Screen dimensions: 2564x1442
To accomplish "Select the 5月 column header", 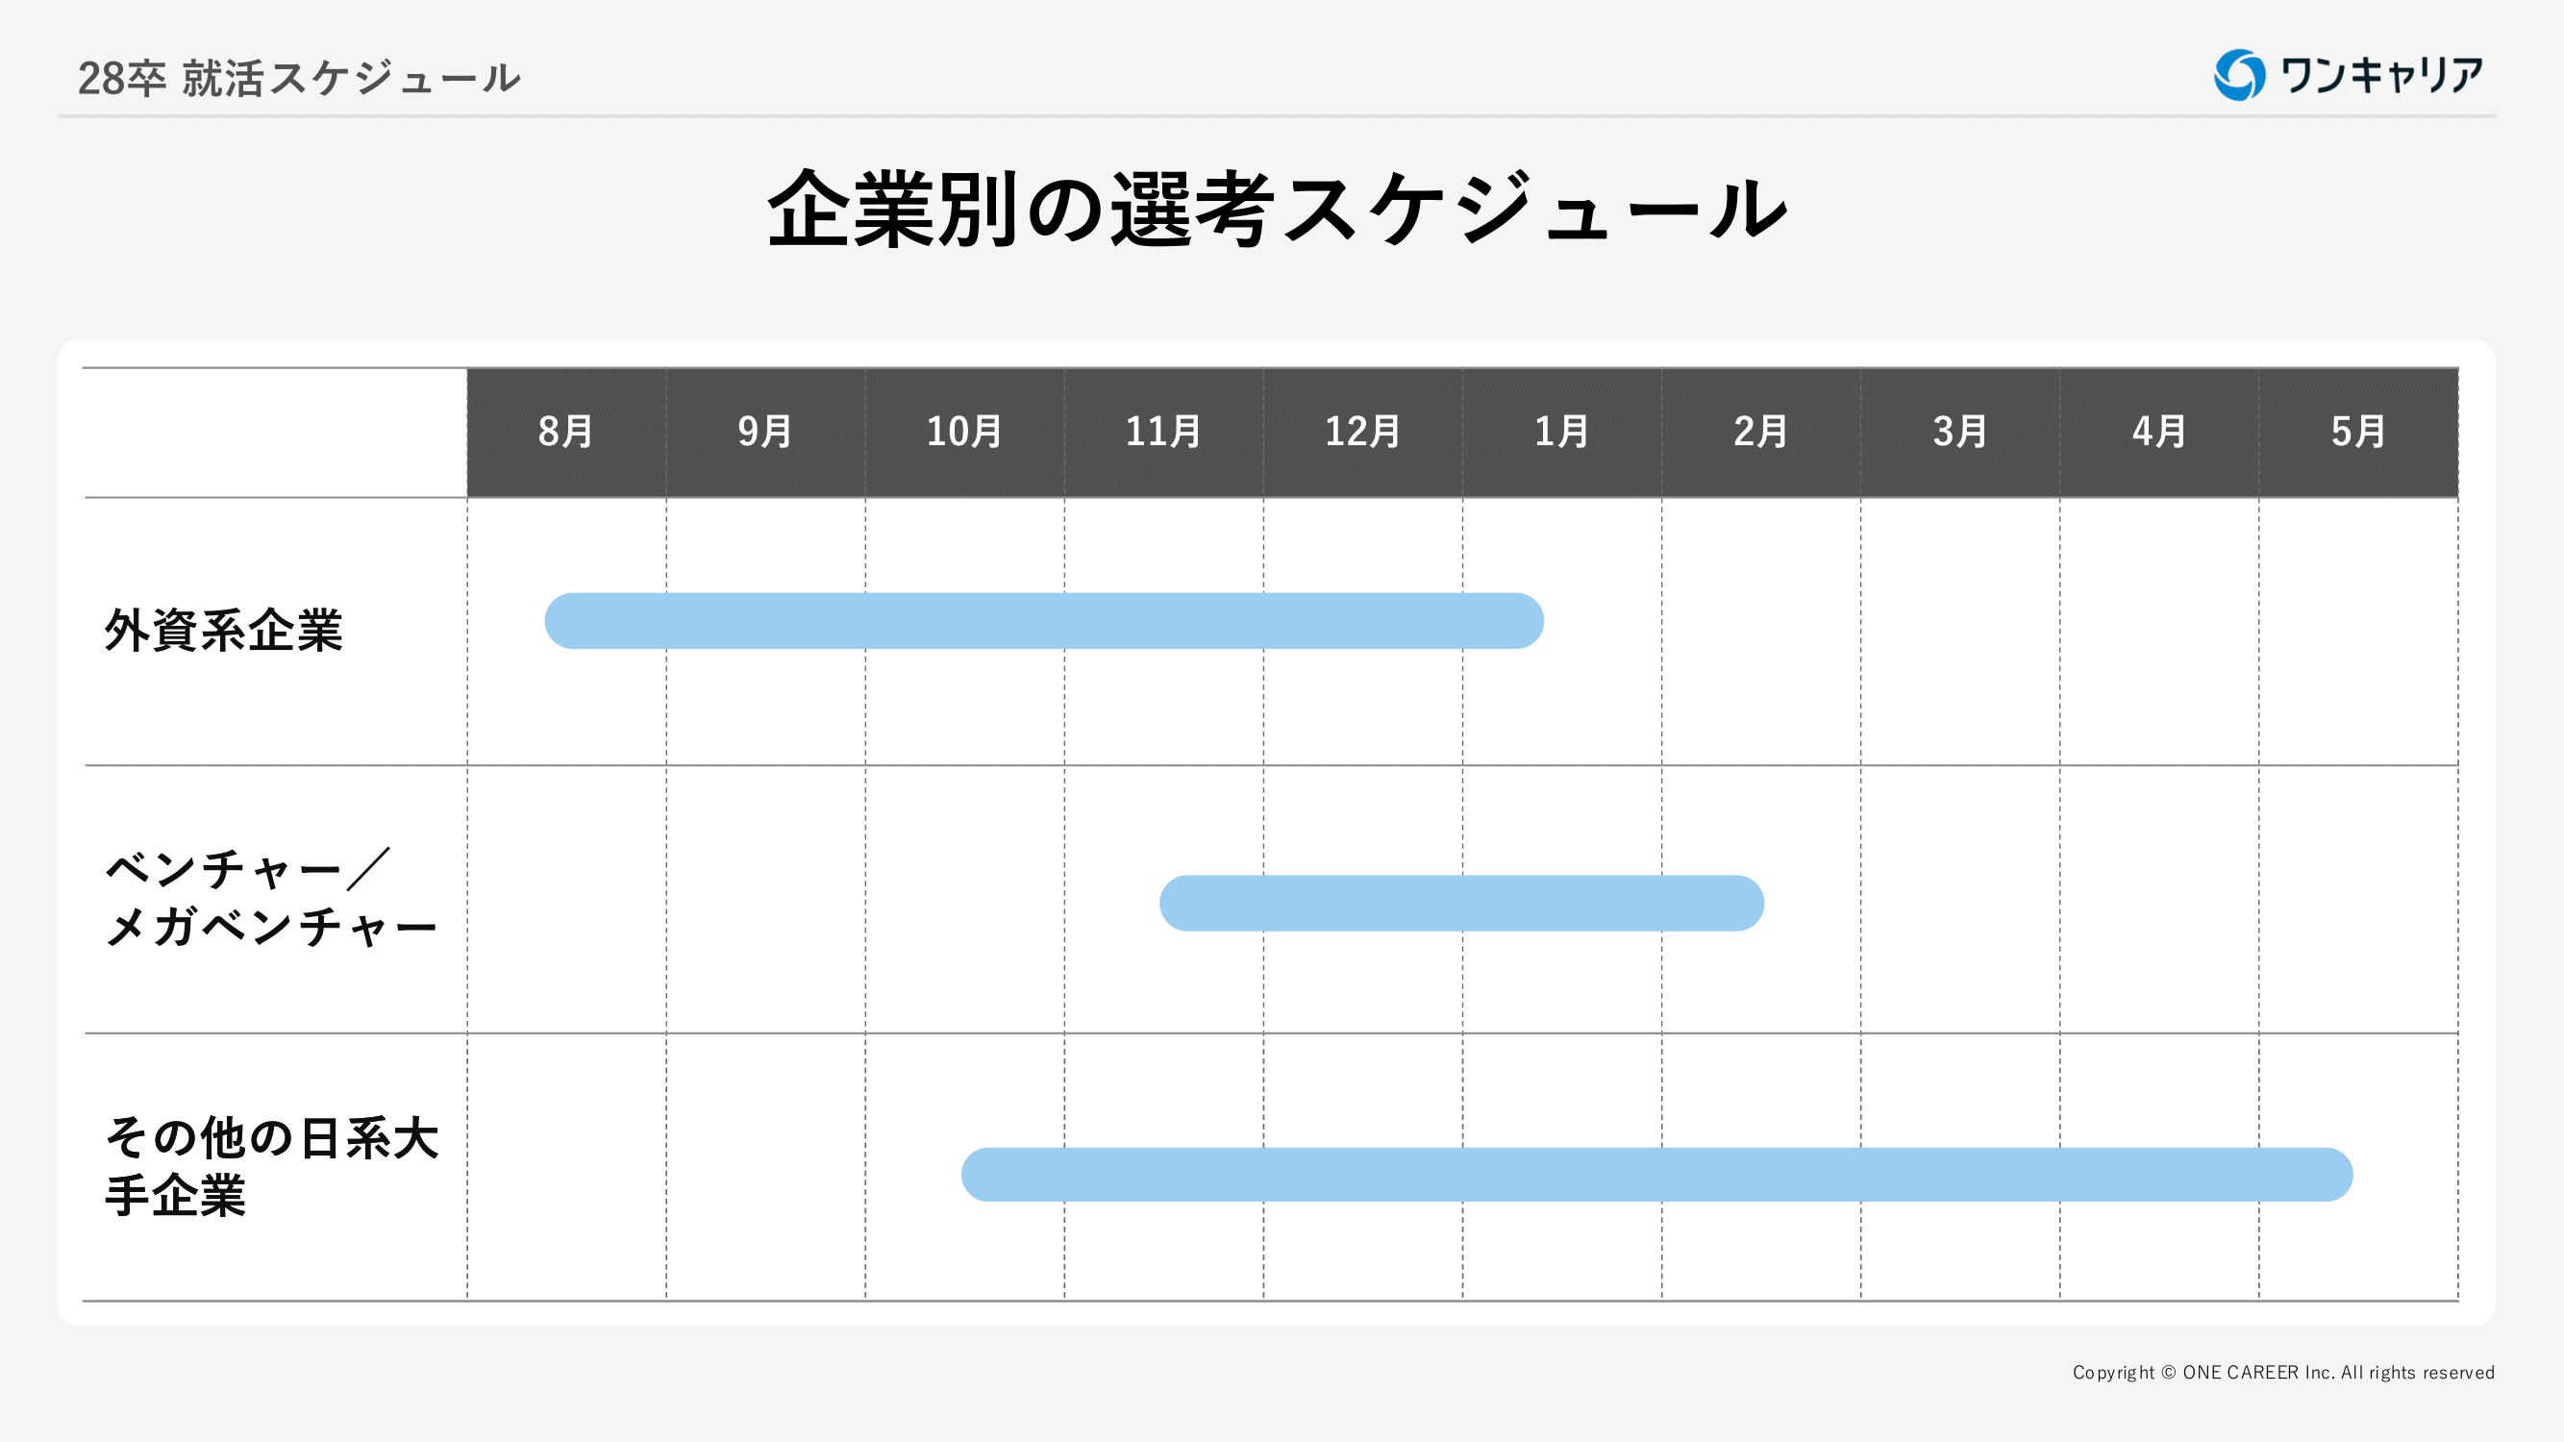I will [2358, 432].
